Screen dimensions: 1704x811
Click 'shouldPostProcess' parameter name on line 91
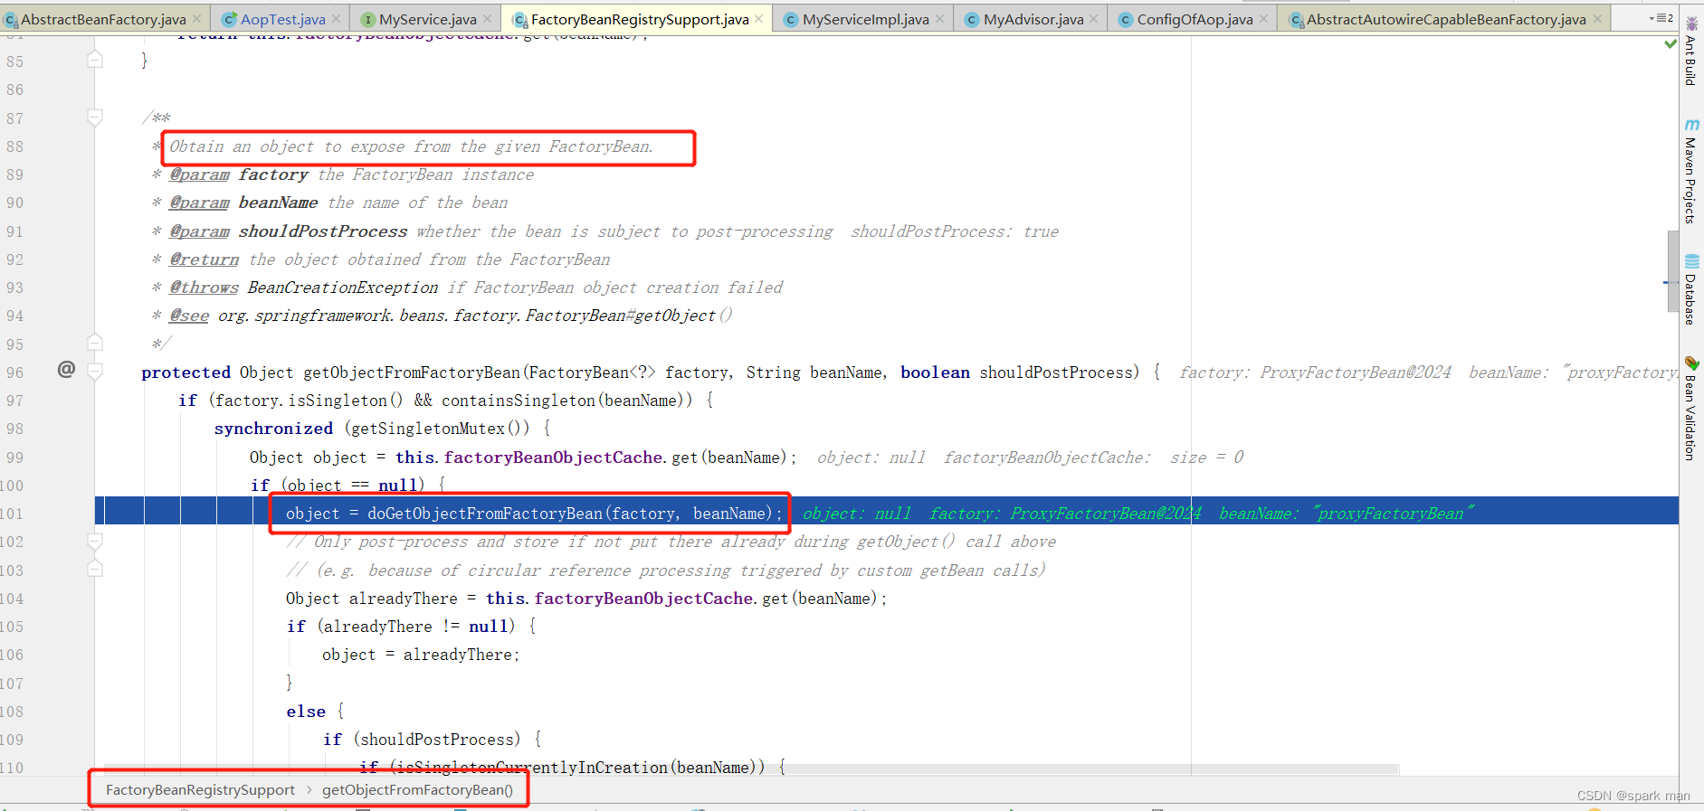[323, 231]
